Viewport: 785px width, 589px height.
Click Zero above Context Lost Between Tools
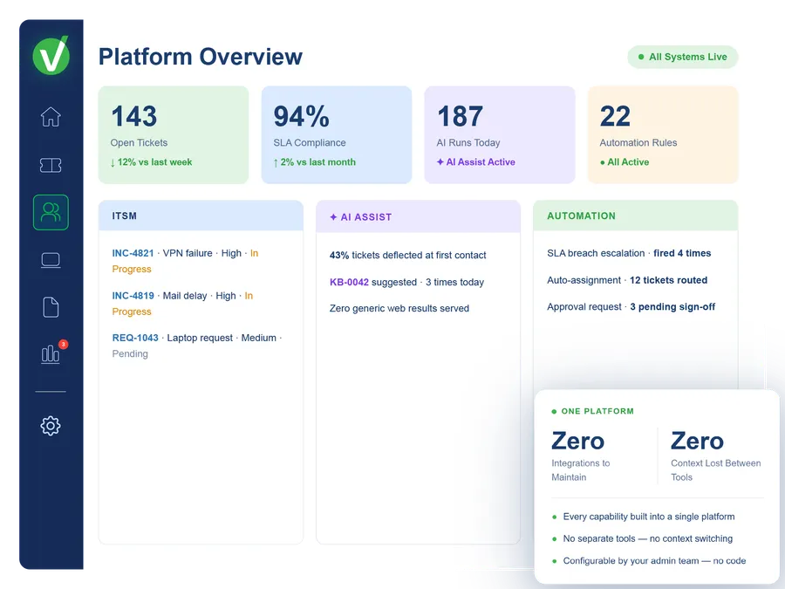click(698, 442)
